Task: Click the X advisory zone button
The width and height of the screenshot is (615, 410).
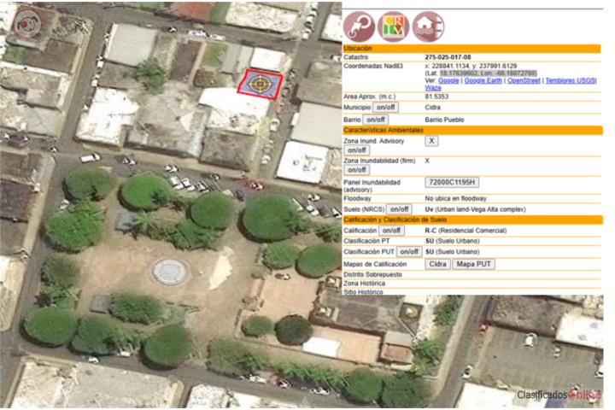Action: click(x=431, y=141)
